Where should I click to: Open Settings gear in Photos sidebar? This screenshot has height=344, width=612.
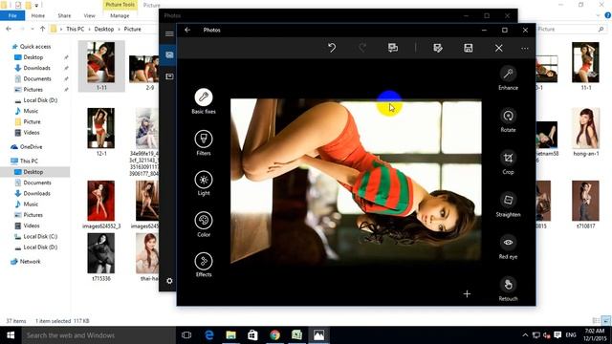169,281
